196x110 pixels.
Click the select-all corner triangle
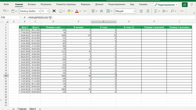7,22
